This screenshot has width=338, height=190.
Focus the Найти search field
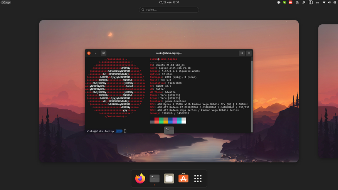click(x=169, y=10)
